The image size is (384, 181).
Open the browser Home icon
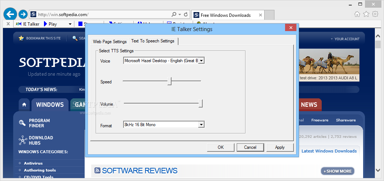point(357,14)
